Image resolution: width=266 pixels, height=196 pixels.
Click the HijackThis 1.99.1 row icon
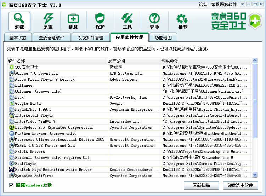pyautogui.click(x=12, y=109)
